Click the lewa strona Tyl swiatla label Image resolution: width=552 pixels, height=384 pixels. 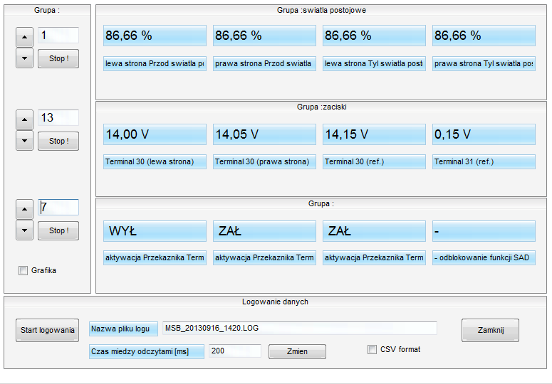point(374,63)
